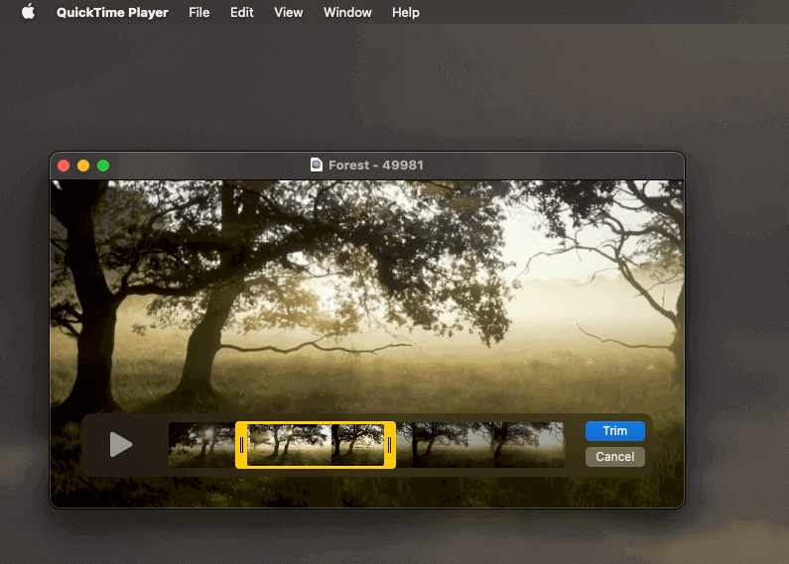
Task: Minimize the Forest video window
Action: 83,166
